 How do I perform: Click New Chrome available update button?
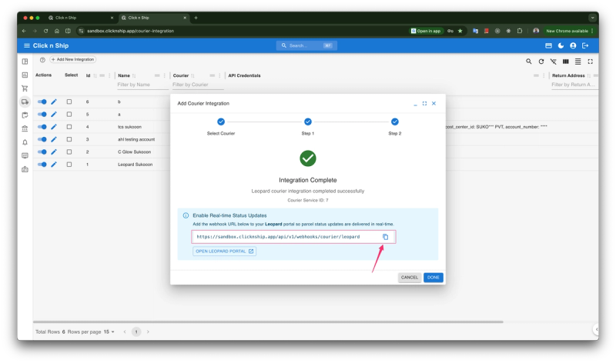pyautogui.click(x=569, y=31)
